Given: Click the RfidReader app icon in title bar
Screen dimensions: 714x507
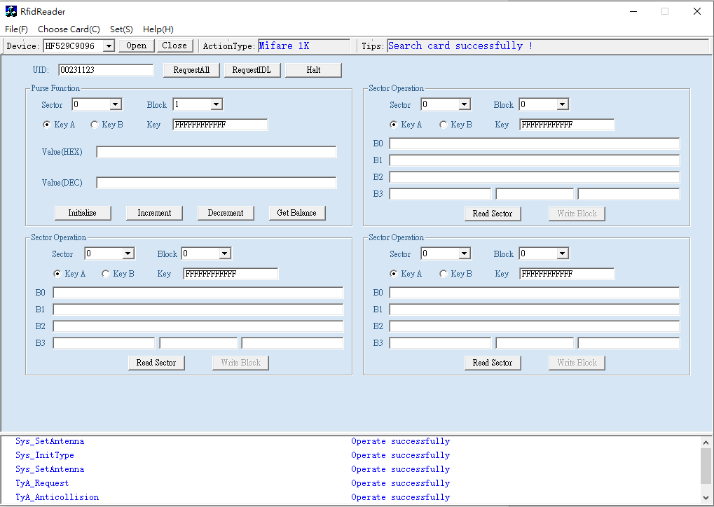Looking at the screenshot, I should [11, 11].
